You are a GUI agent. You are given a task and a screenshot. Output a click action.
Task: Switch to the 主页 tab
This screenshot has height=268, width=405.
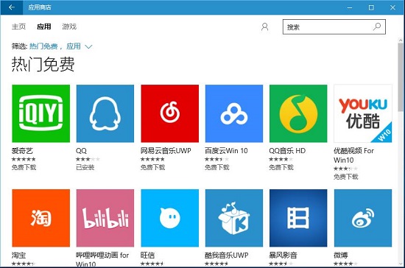pyautogui.click(x=18, y=27)
